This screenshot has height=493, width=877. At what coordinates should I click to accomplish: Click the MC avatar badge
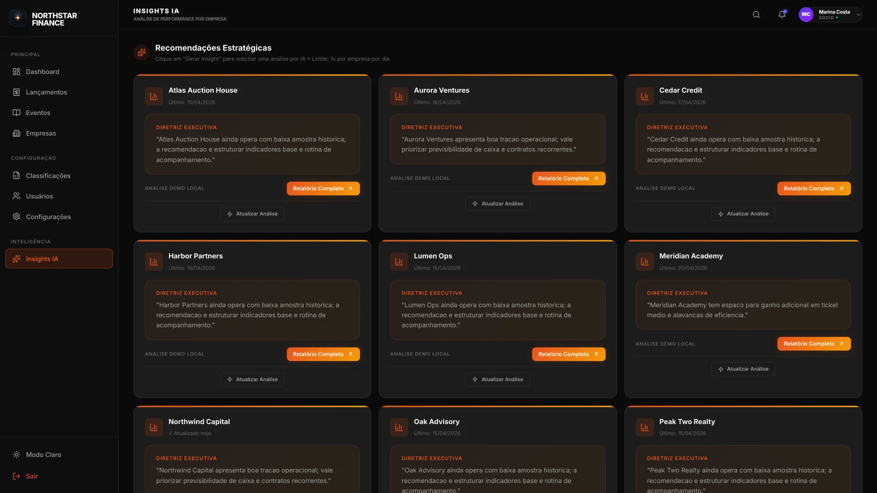[x=806, y=15]
